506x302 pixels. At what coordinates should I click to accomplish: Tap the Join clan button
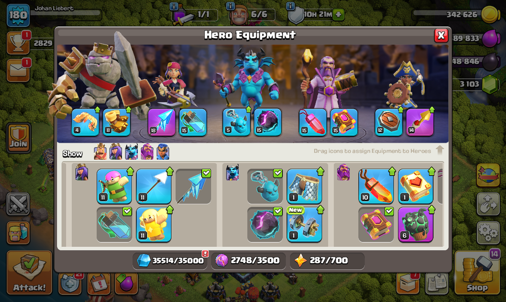(18, 138)
